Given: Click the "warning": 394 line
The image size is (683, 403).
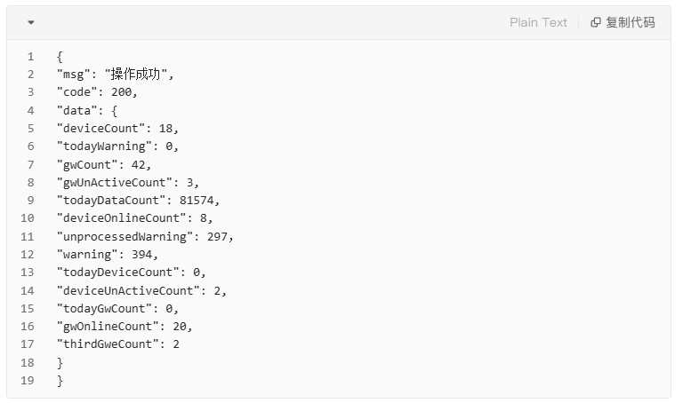Looking at the screenshot, I should pos(107,255).
